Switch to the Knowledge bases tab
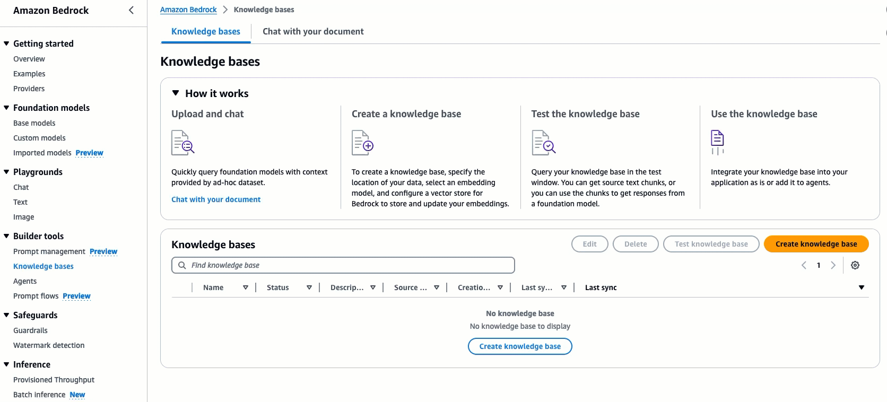887x402 pixels. [206, 31]
